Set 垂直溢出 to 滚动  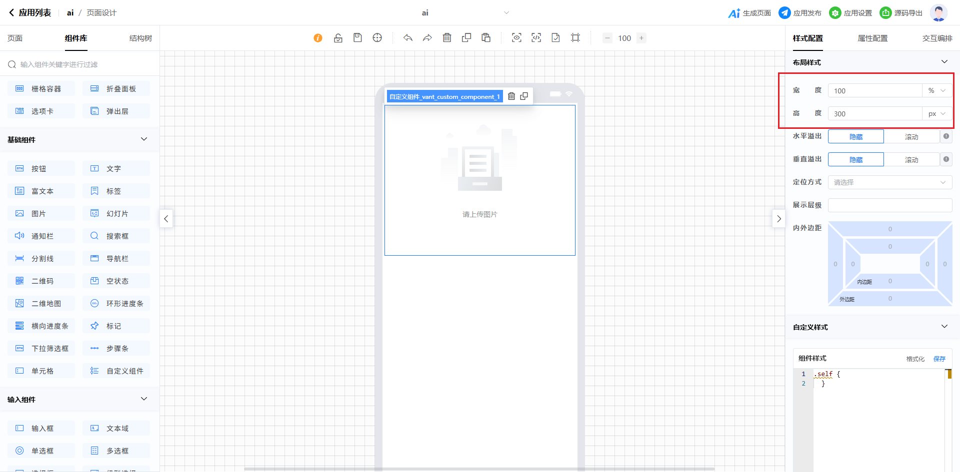pos(911,160)
